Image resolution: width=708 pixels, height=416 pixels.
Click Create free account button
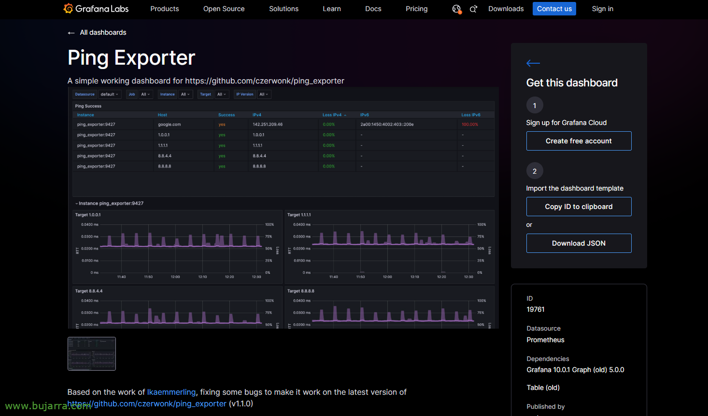point(579,141)
